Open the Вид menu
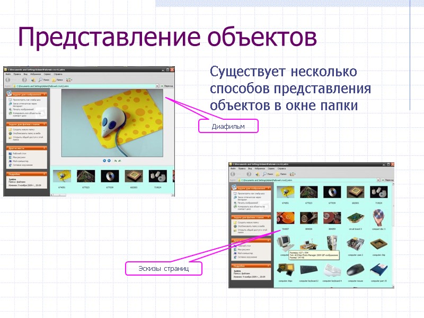Screen dimensions: 424x318 pos(25,74)
